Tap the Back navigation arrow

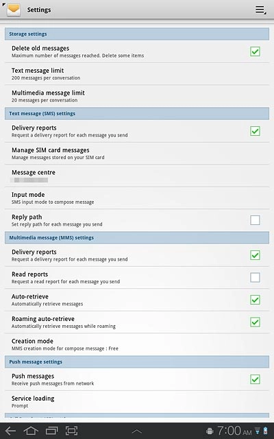(x=11, y=431)
